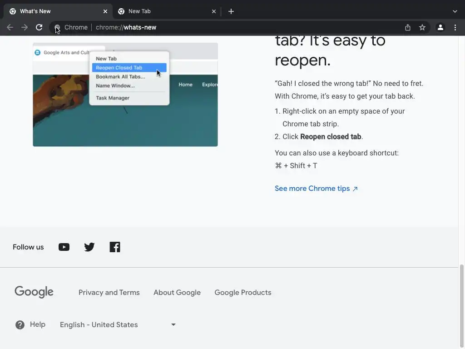
Task: Go back with the back arrow
Action: pos(10,27)
